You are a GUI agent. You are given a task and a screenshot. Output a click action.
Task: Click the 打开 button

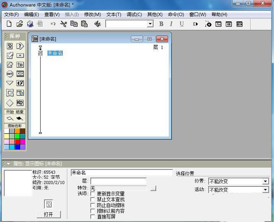(49, 214)
